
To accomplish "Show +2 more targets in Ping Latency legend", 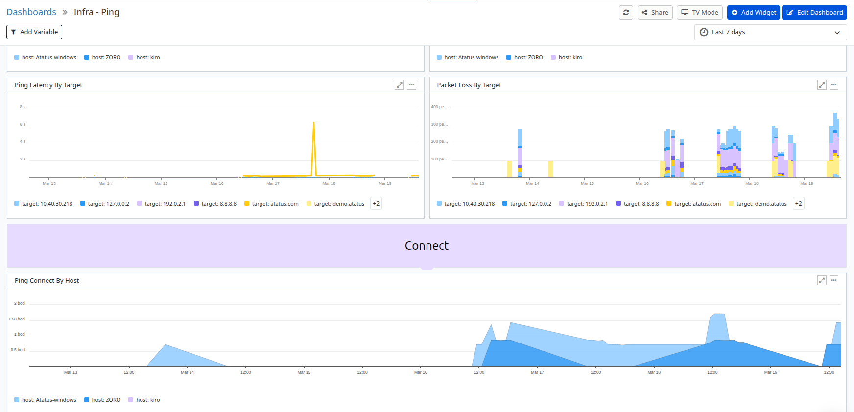I will (376, 204).
